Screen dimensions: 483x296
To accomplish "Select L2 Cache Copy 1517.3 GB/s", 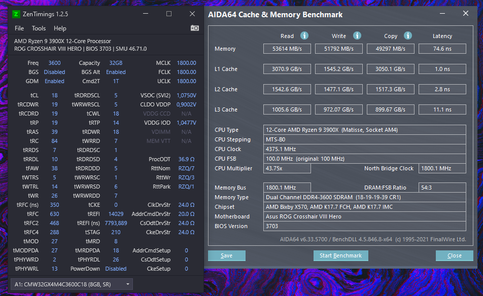I will (x=391, y=89).
